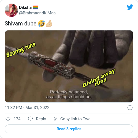Screen dimensions: 138x138
Task: Click the Shivam dube tweet text
Action: [x=20, y=24]
